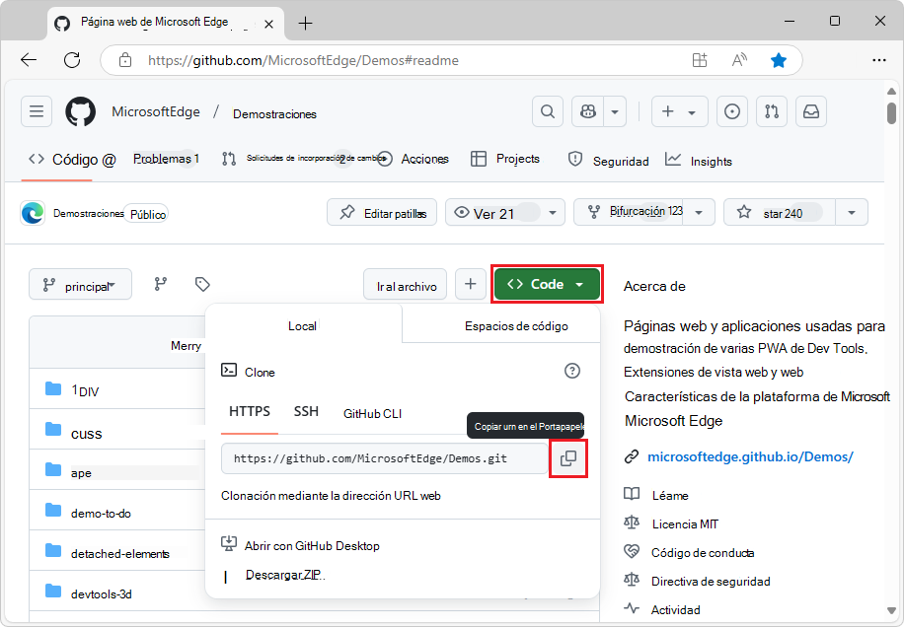Screen dimensions: 904x627
Task: Copy the repository URL to clipboard
Action: click(568, 459)
